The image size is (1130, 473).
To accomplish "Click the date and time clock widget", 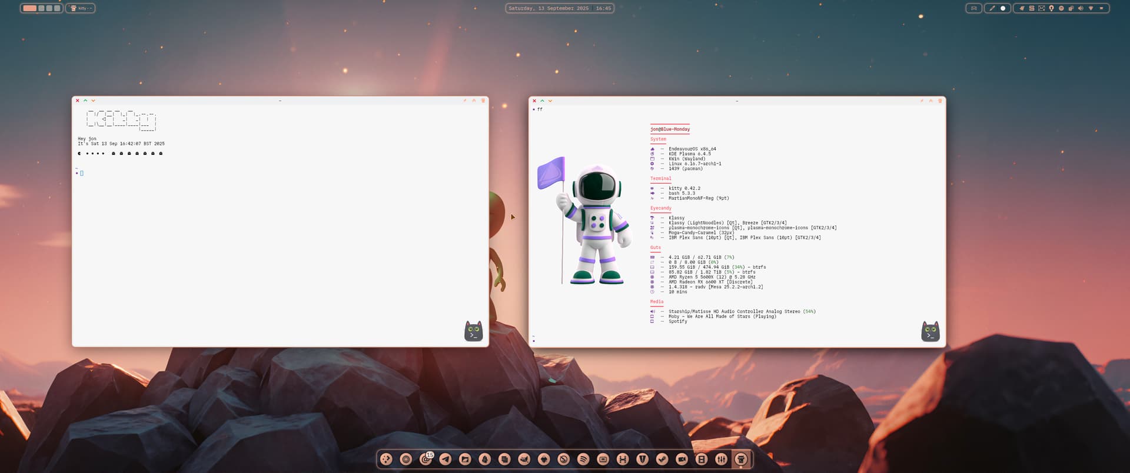I will pos(559,8).
